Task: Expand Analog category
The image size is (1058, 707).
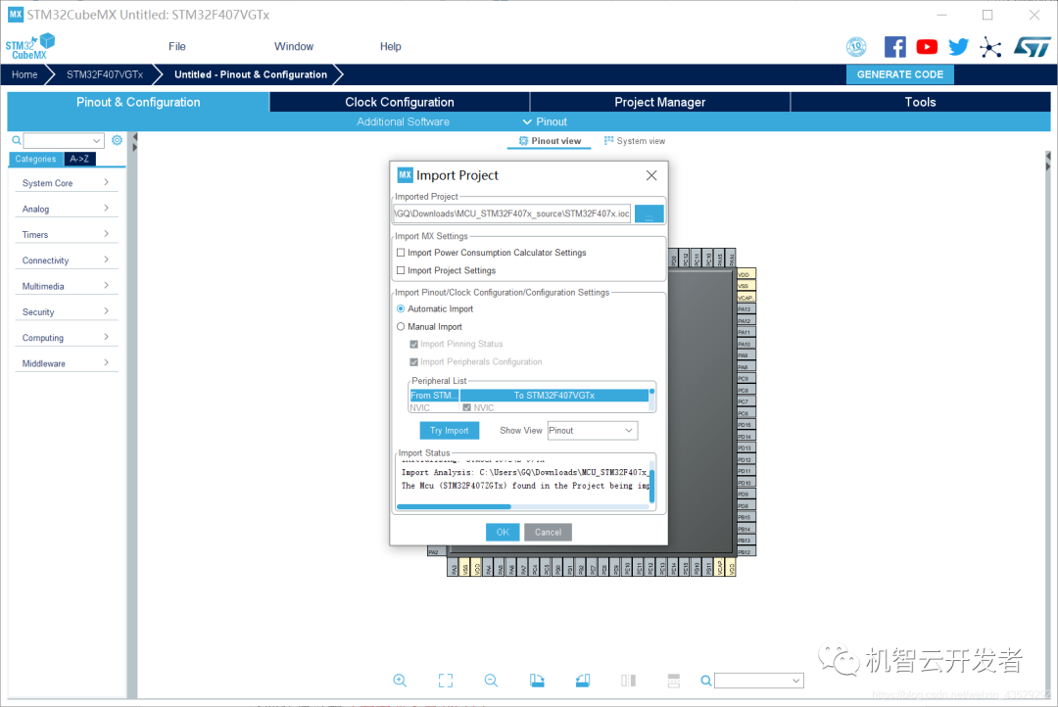Action: click(67, 210)
